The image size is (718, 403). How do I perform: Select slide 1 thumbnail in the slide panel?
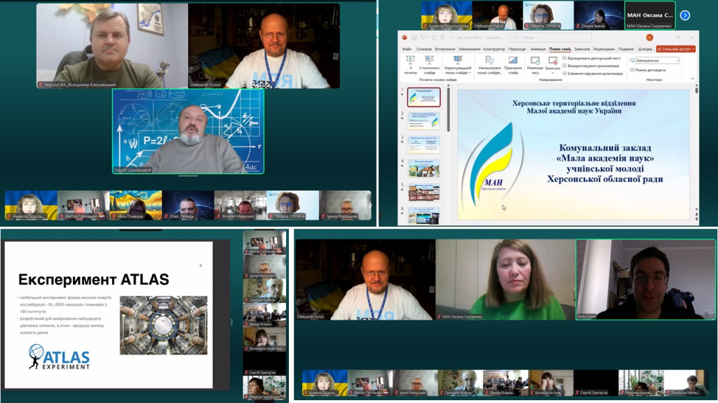(424, 97)
